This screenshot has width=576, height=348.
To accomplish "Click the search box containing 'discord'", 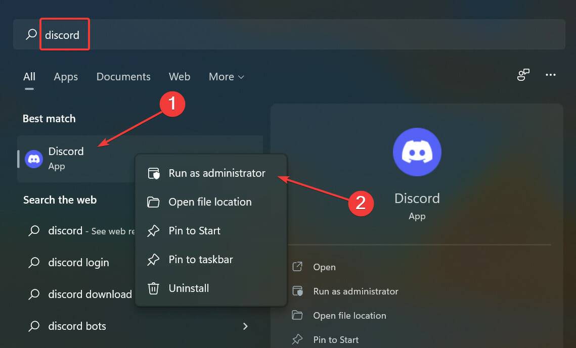I will (x=289, y=34).
